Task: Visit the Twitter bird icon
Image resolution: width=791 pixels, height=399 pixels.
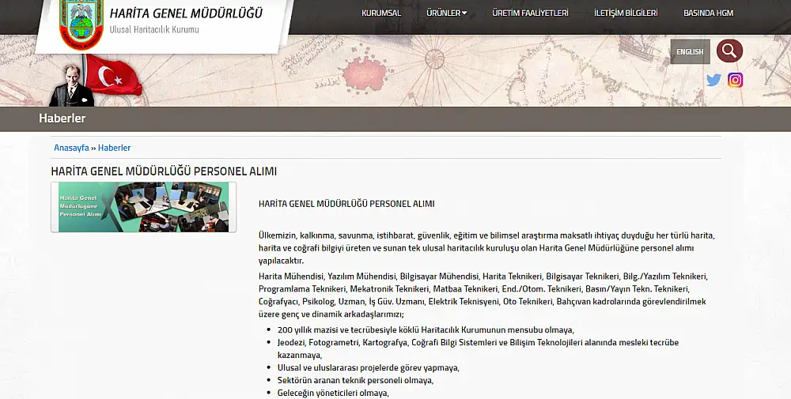Action: 713,80
